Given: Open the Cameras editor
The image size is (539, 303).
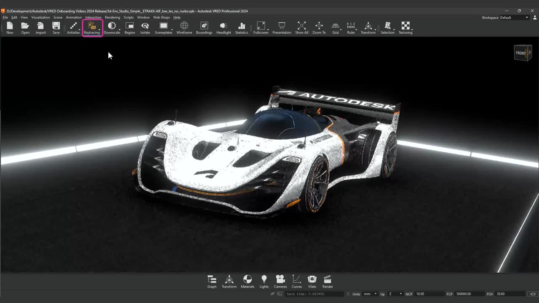Looking at the screenshot, I should click(x=280, y=282).
